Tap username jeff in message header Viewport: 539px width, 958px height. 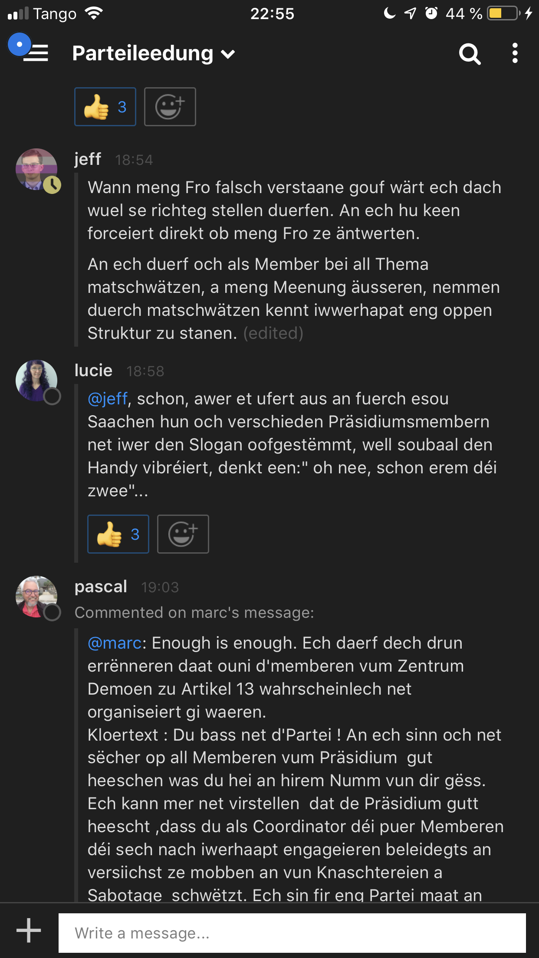[x=88, y=159]
